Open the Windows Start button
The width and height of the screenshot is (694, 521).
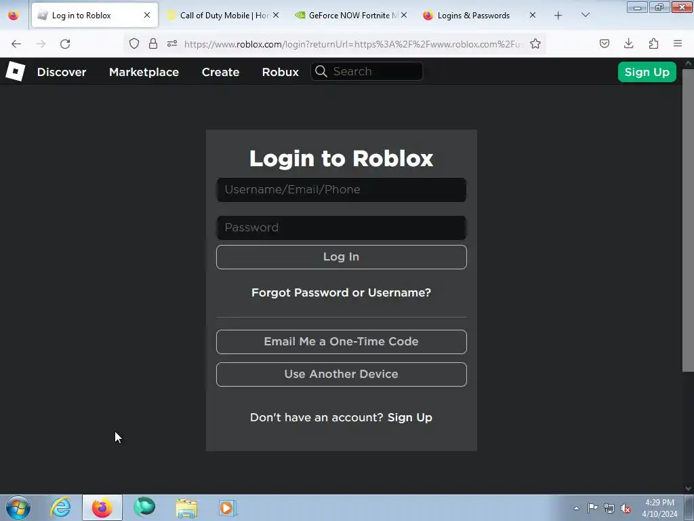(18, 507)
